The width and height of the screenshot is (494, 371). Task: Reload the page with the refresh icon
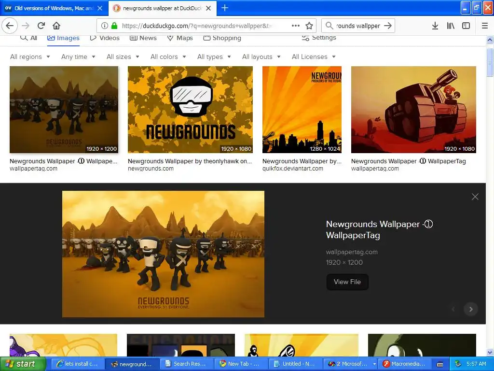click(41, 26)
